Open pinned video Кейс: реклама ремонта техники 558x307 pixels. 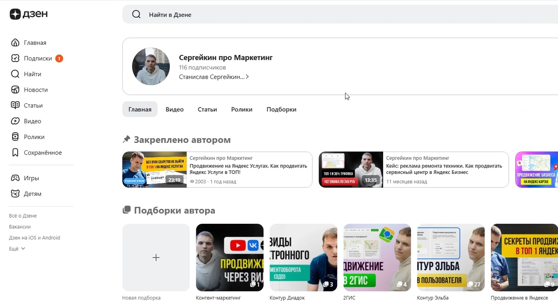pos(444,169)
